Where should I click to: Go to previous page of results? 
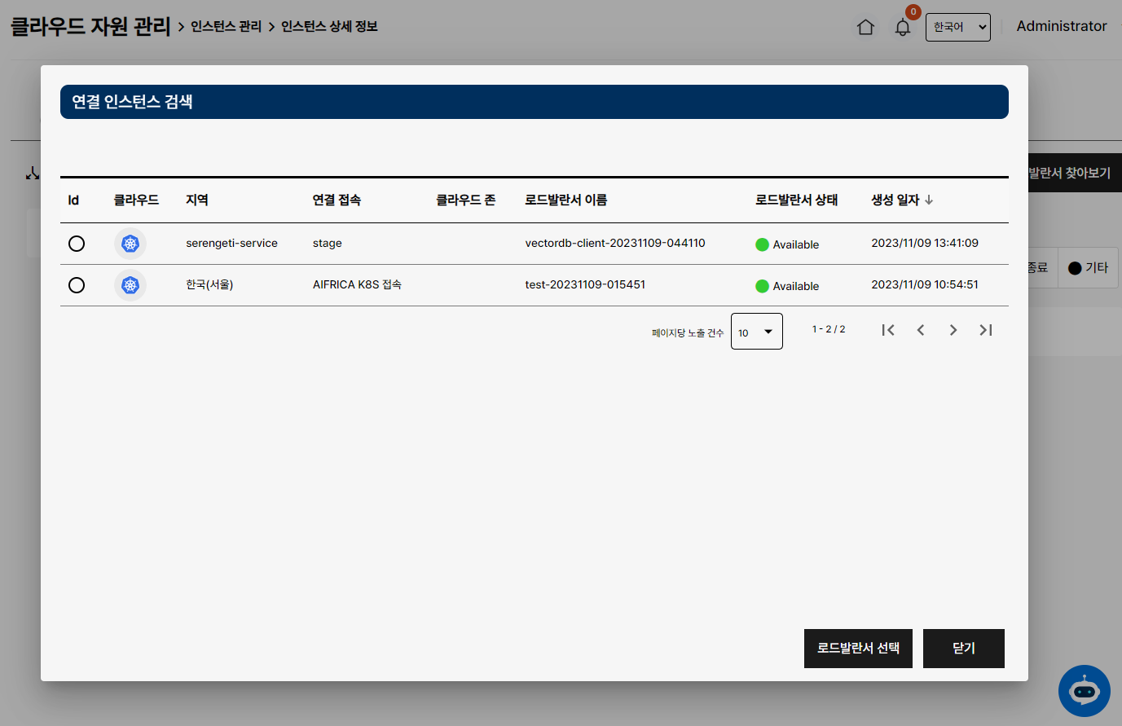tap(921, 330)
